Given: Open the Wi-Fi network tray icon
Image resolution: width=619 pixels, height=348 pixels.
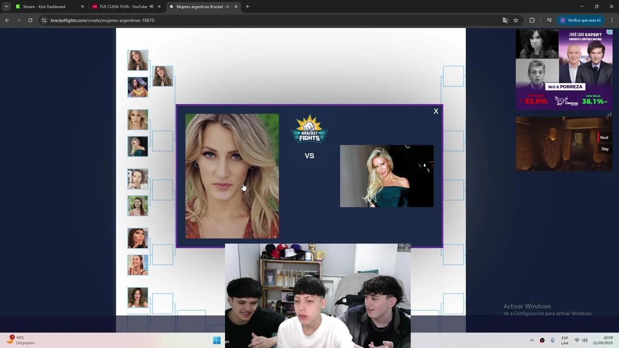Looking at the screenshot, I should [x=577, y=340].
